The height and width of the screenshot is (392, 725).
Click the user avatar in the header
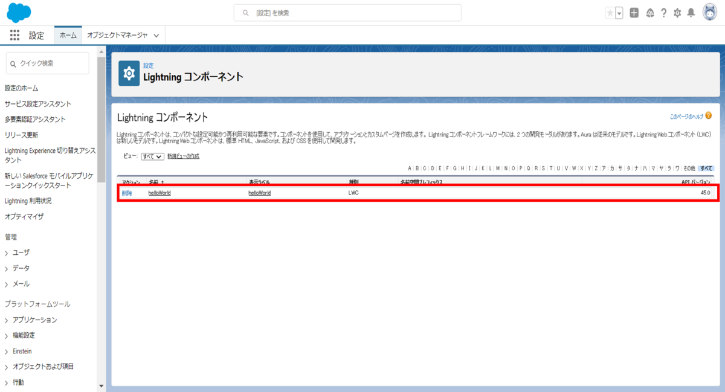(709, 12)
